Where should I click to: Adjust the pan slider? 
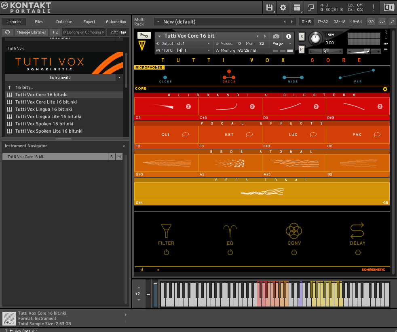(x=325, y=51)
